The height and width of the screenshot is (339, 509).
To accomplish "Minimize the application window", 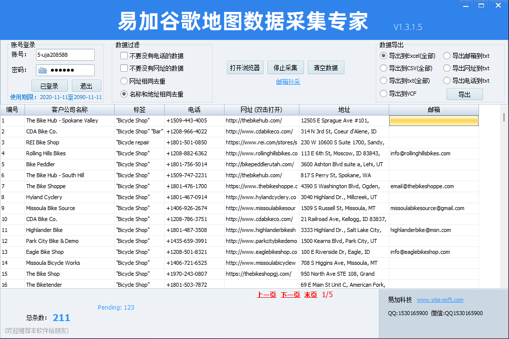I will 466,5.
